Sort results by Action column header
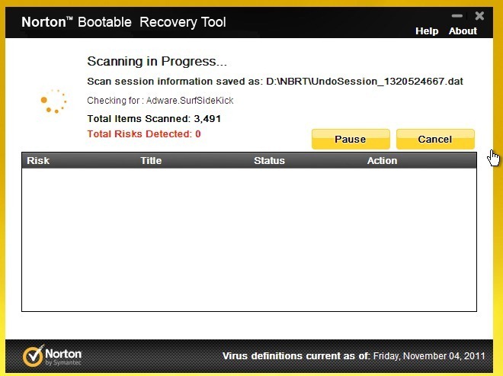The image size is (503, 376). [x=382, y=161]
